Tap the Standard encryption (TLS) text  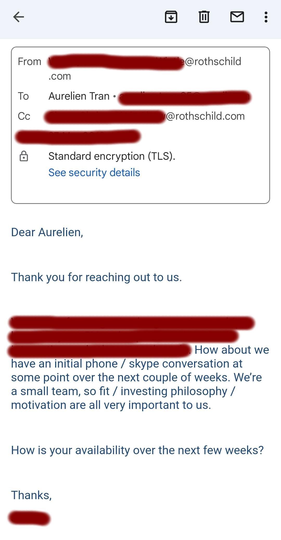click(112, 156)
